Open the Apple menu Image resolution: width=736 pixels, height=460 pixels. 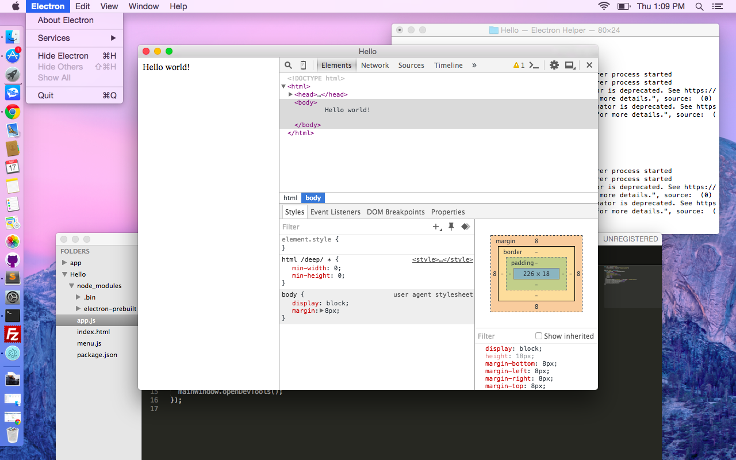click(16, 6)
